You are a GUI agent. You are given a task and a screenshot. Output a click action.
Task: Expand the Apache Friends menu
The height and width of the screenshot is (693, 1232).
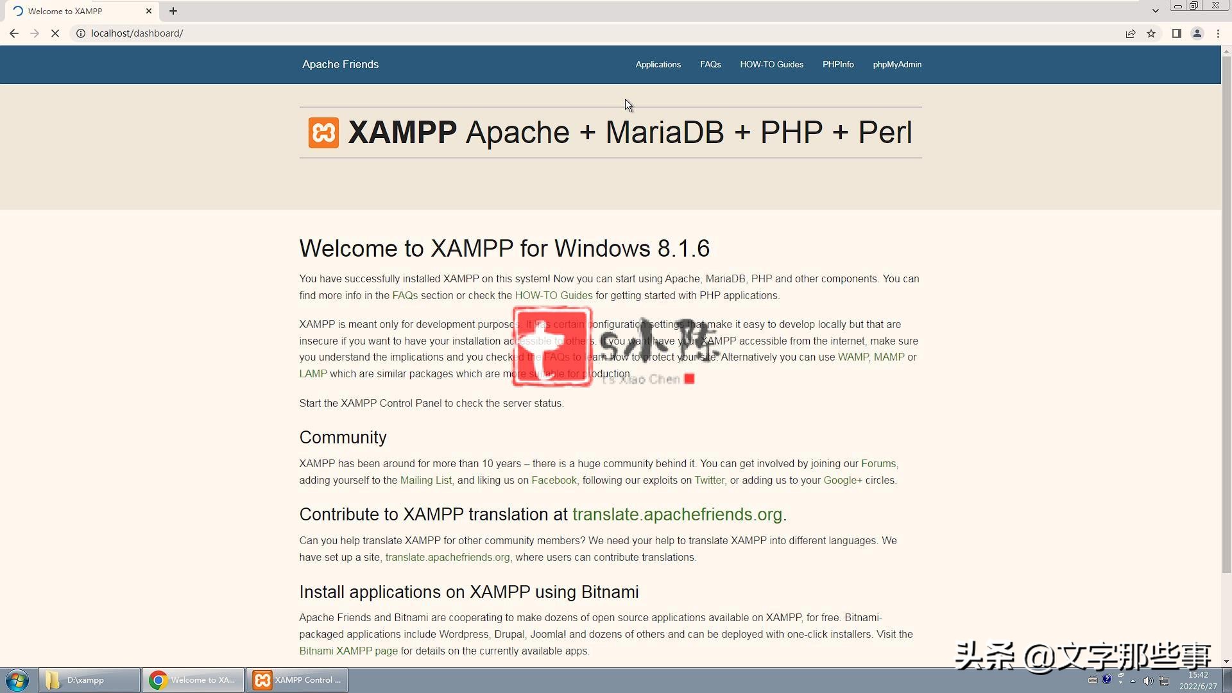pos(341,64)
